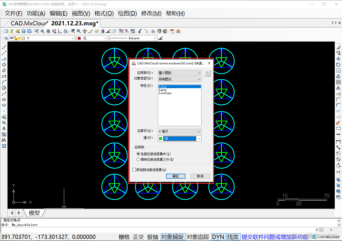Click the 取消 button in the dialog
The width and height of the screenshot is (342, 241).
pyautogui.click(x=200, y=176)
